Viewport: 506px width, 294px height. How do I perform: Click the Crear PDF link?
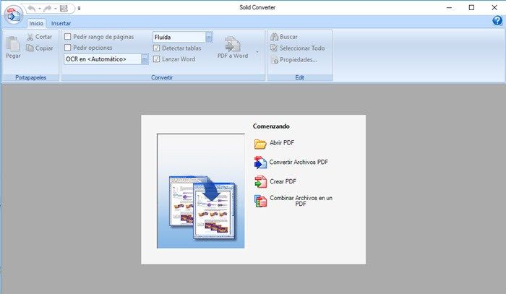coord(275,182)
